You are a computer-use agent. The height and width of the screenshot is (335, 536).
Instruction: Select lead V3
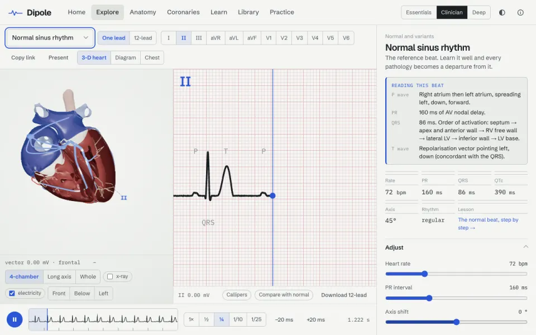299,38
